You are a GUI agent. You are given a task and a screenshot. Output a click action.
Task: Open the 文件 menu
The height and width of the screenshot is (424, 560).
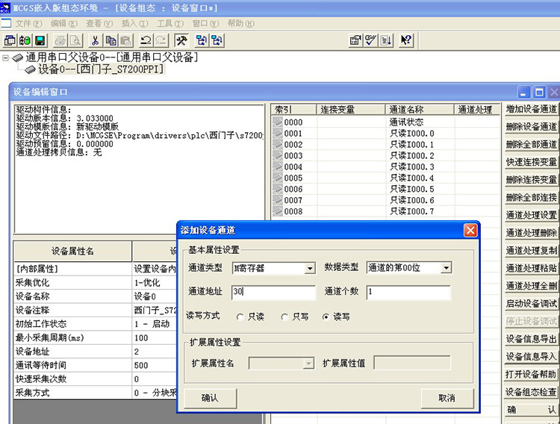[28, 24]
